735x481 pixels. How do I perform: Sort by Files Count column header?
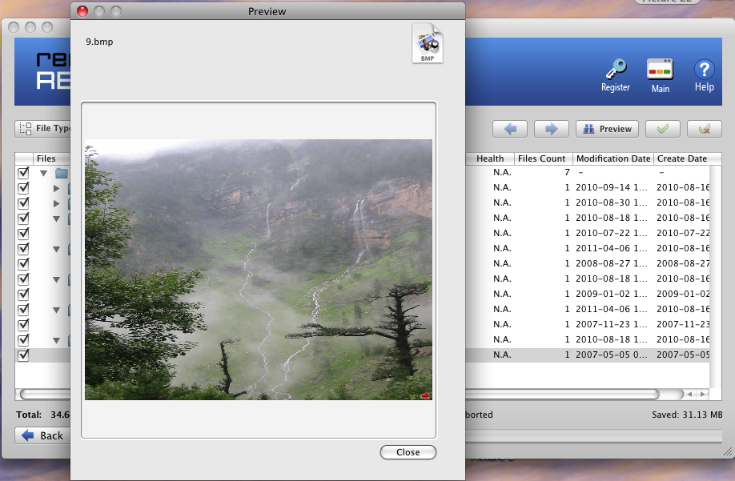click(544, 158)
